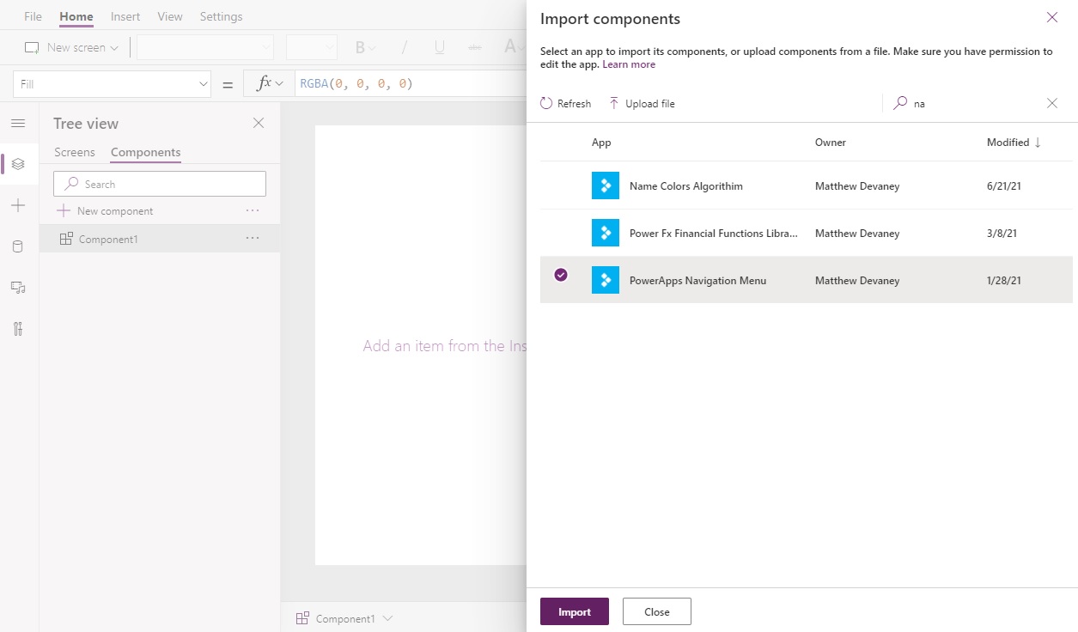The width and height of the screenshot is (1078, 632).
Task: Open the Data pane cylinder icon
Action: tap(18, 246)
